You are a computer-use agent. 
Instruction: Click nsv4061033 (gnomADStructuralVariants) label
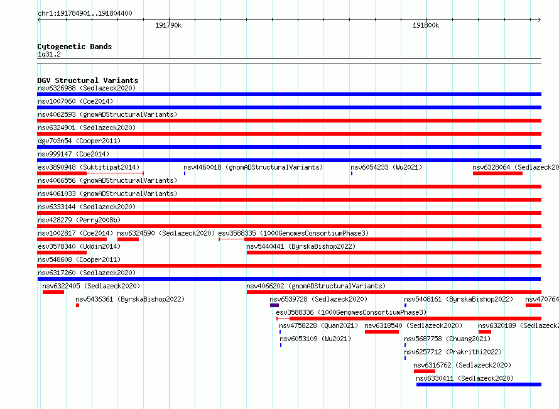tap(107, 194)
